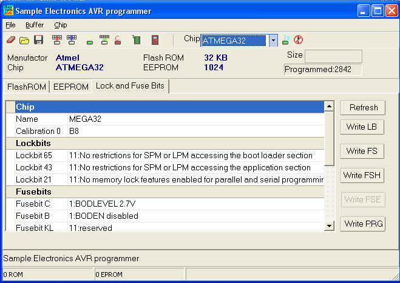Screen dimensions: 400x283
Task: Switch to the EEPROM tab
Action: coord(70,87)
